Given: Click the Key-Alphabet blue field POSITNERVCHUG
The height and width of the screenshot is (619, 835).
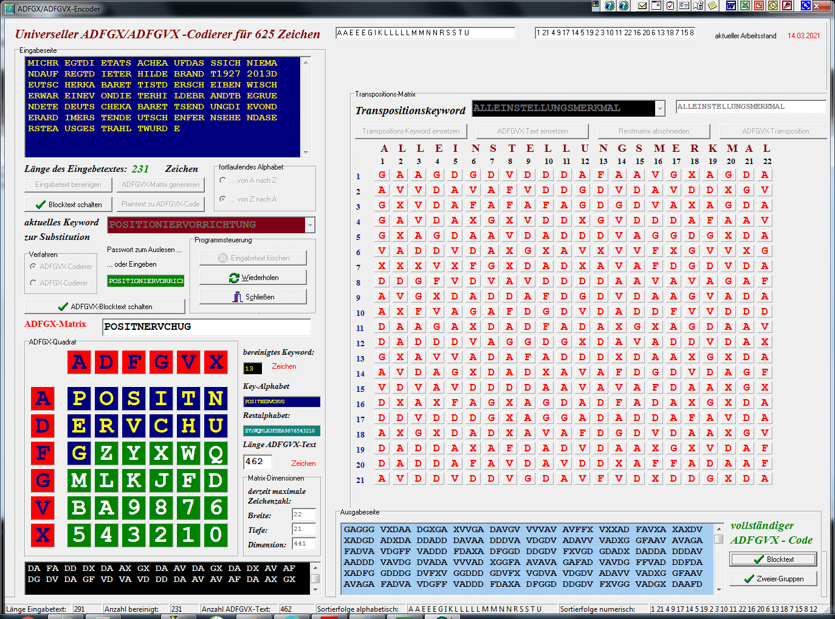Looking at the screenshot, I should pyautogui.click(x=281, y=402).
